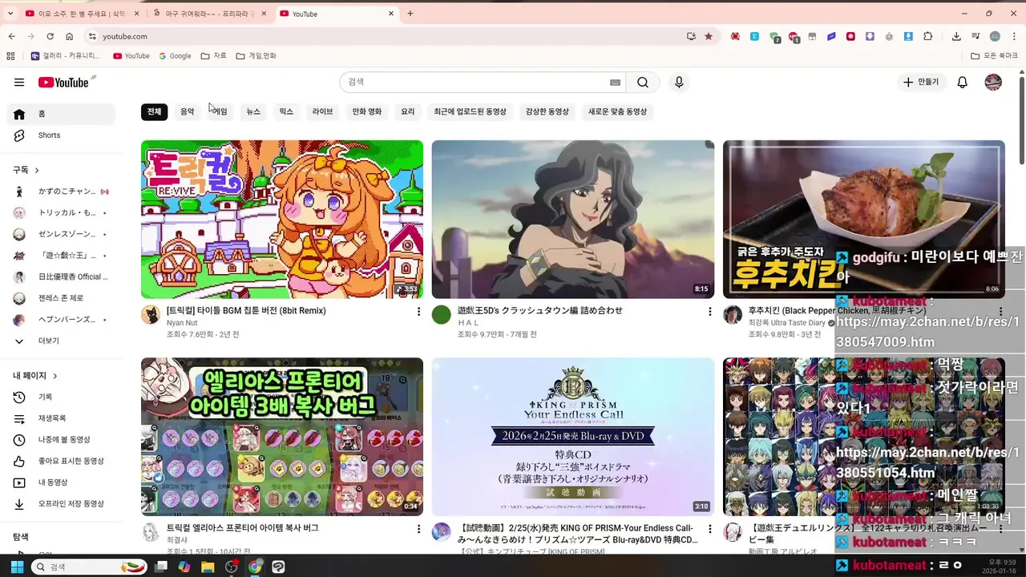Open more options for 아이템 복사 버그 video

418,529
